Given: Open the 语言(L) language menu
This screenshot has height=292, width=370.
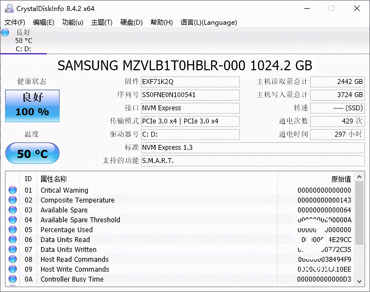Looking at the screenshot, I should coord(209,23).
